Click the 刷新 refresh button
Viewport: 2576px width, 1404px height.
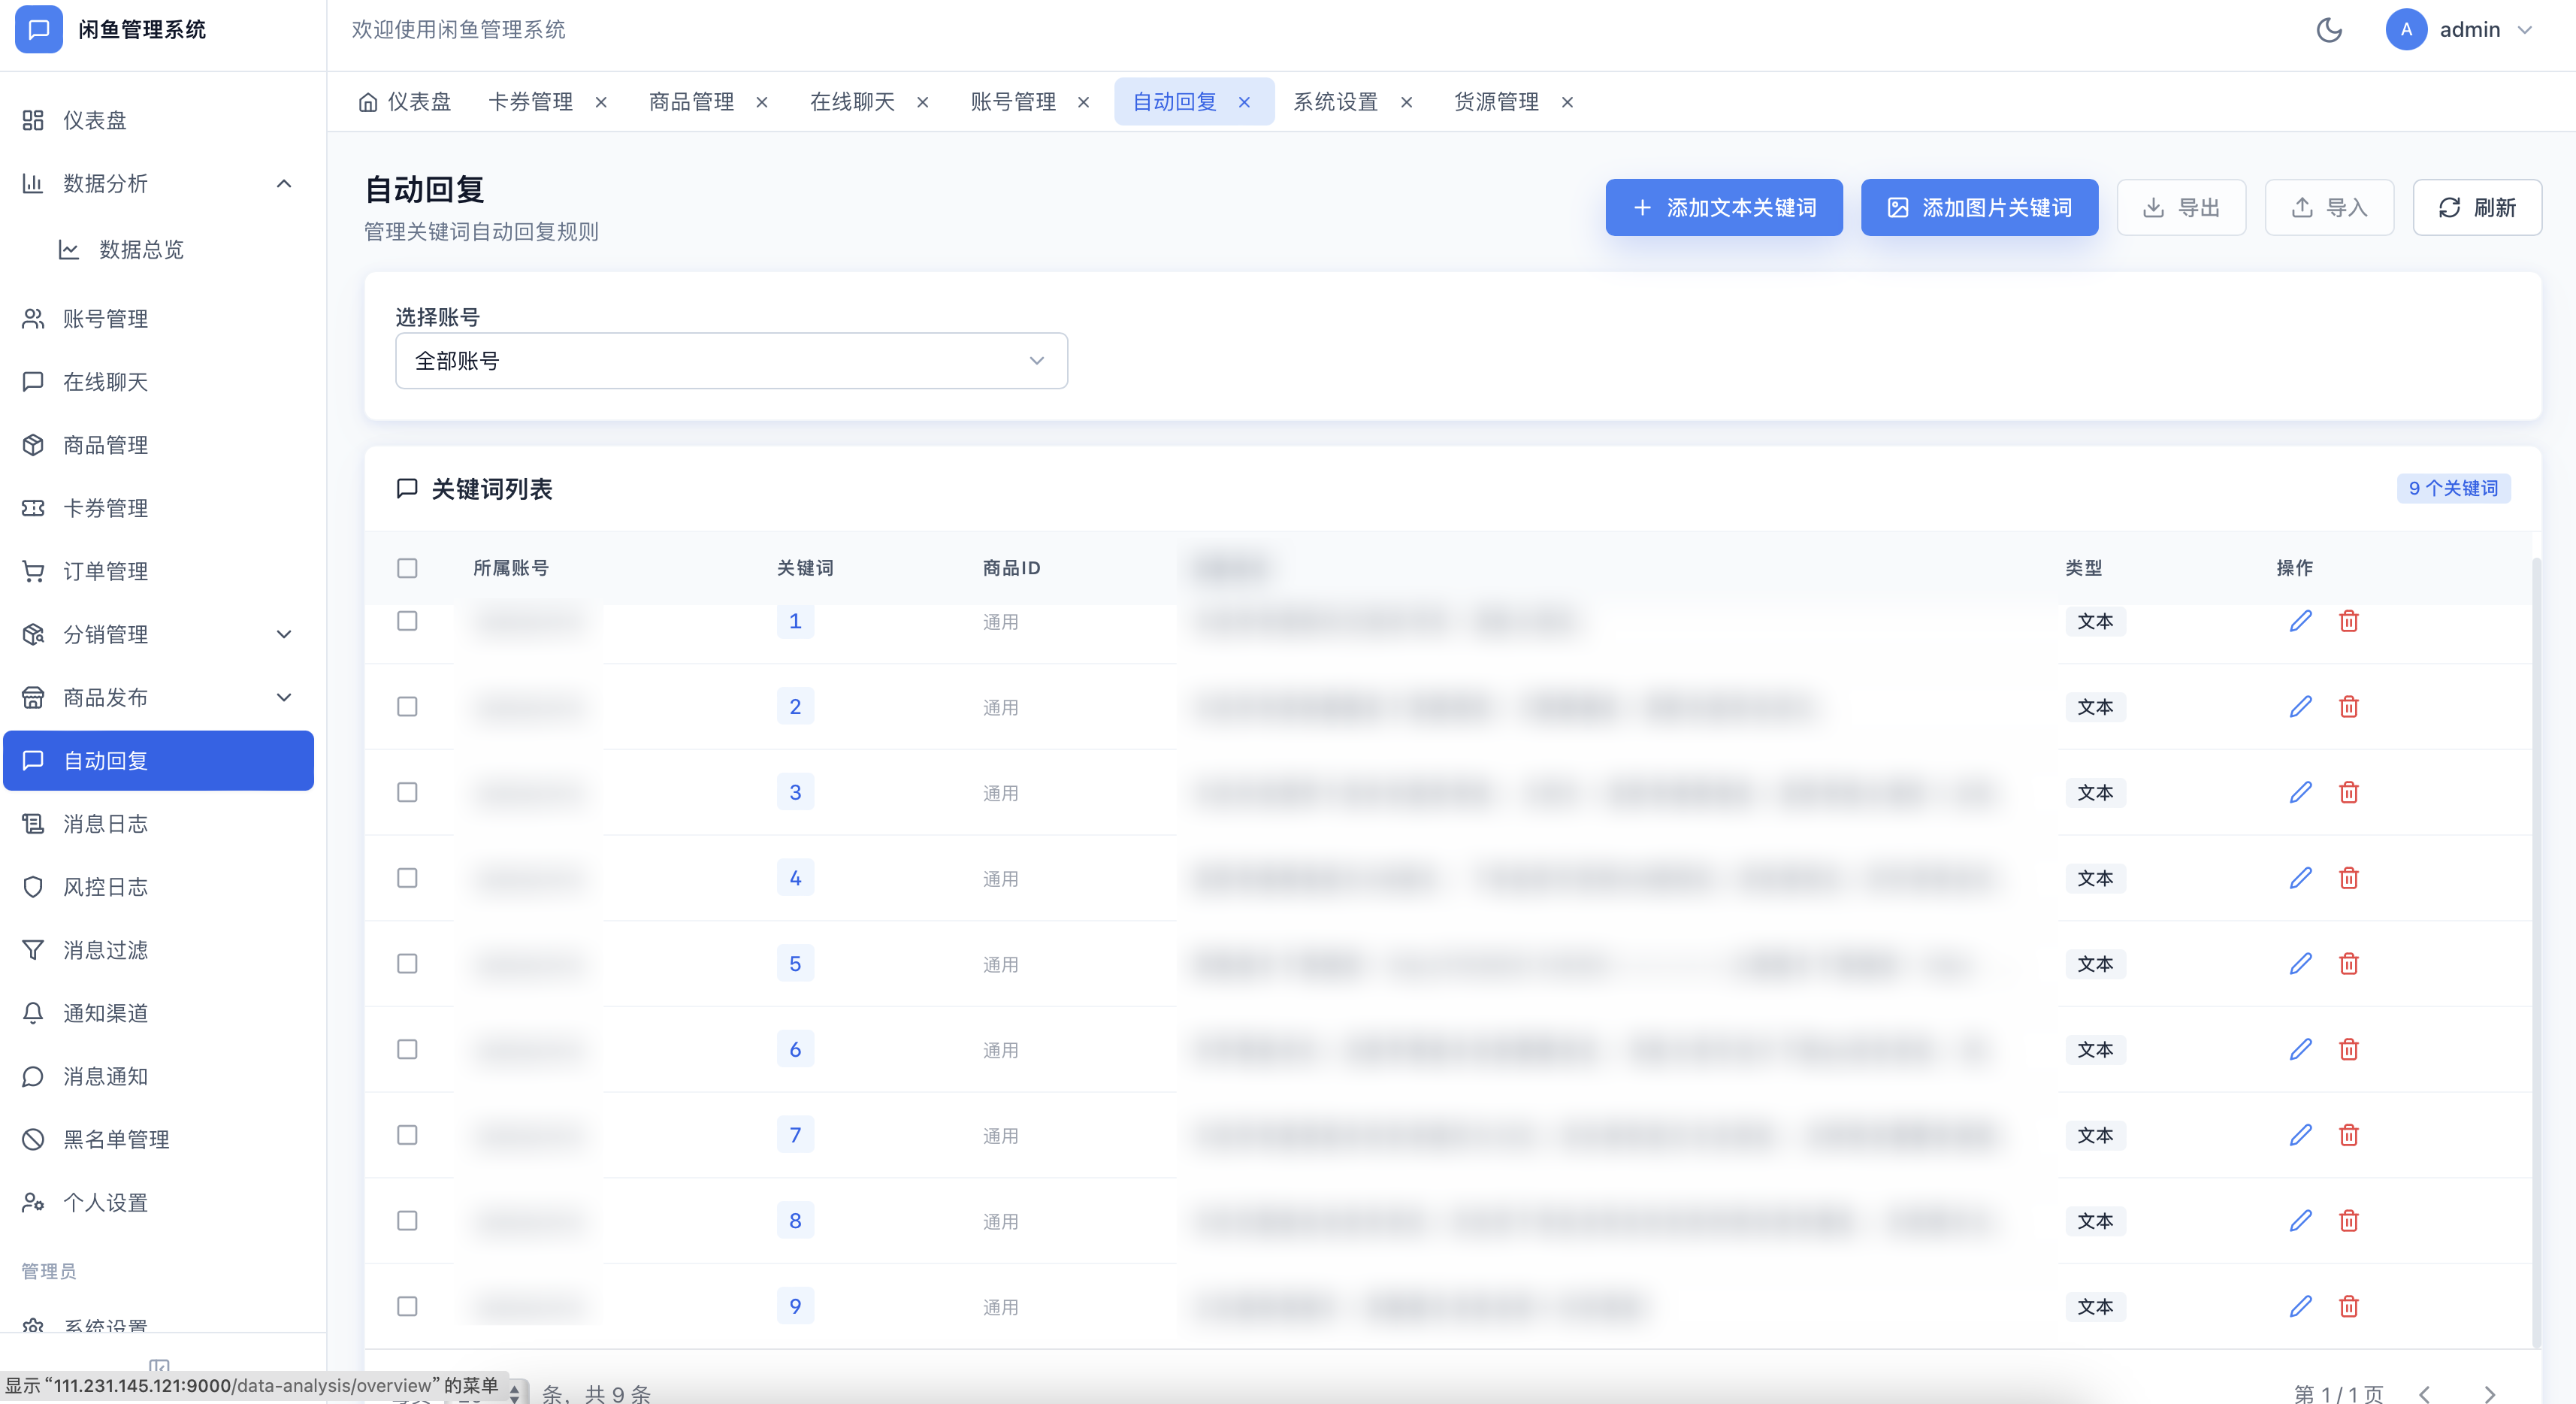(2477, 208)
